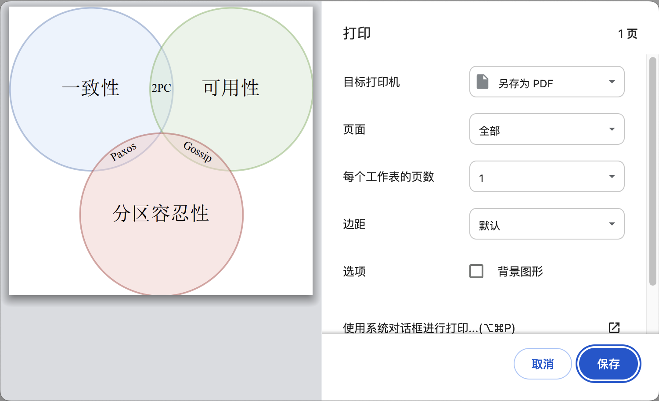Click the 一致性 label in preview
This screenshot has width=659, height=401.
coord(91,88)
